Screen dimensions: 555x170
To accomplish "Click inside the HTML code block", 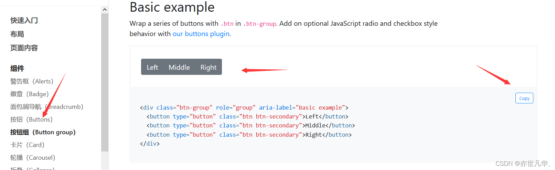I will 333,125.
